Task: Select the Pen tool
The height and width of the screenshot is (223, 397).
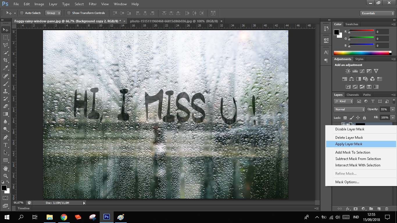Action: [x=5, y=137]
